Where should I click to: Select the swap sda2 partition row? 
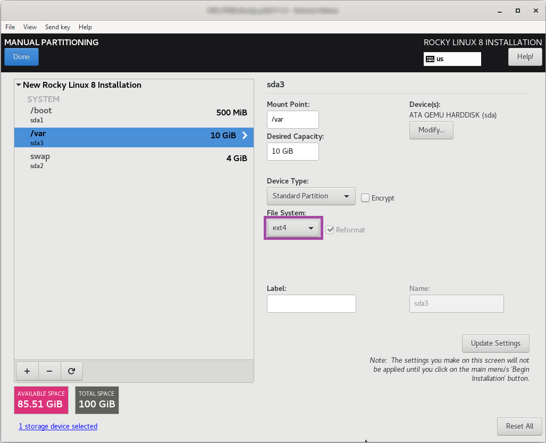(134, 161)
